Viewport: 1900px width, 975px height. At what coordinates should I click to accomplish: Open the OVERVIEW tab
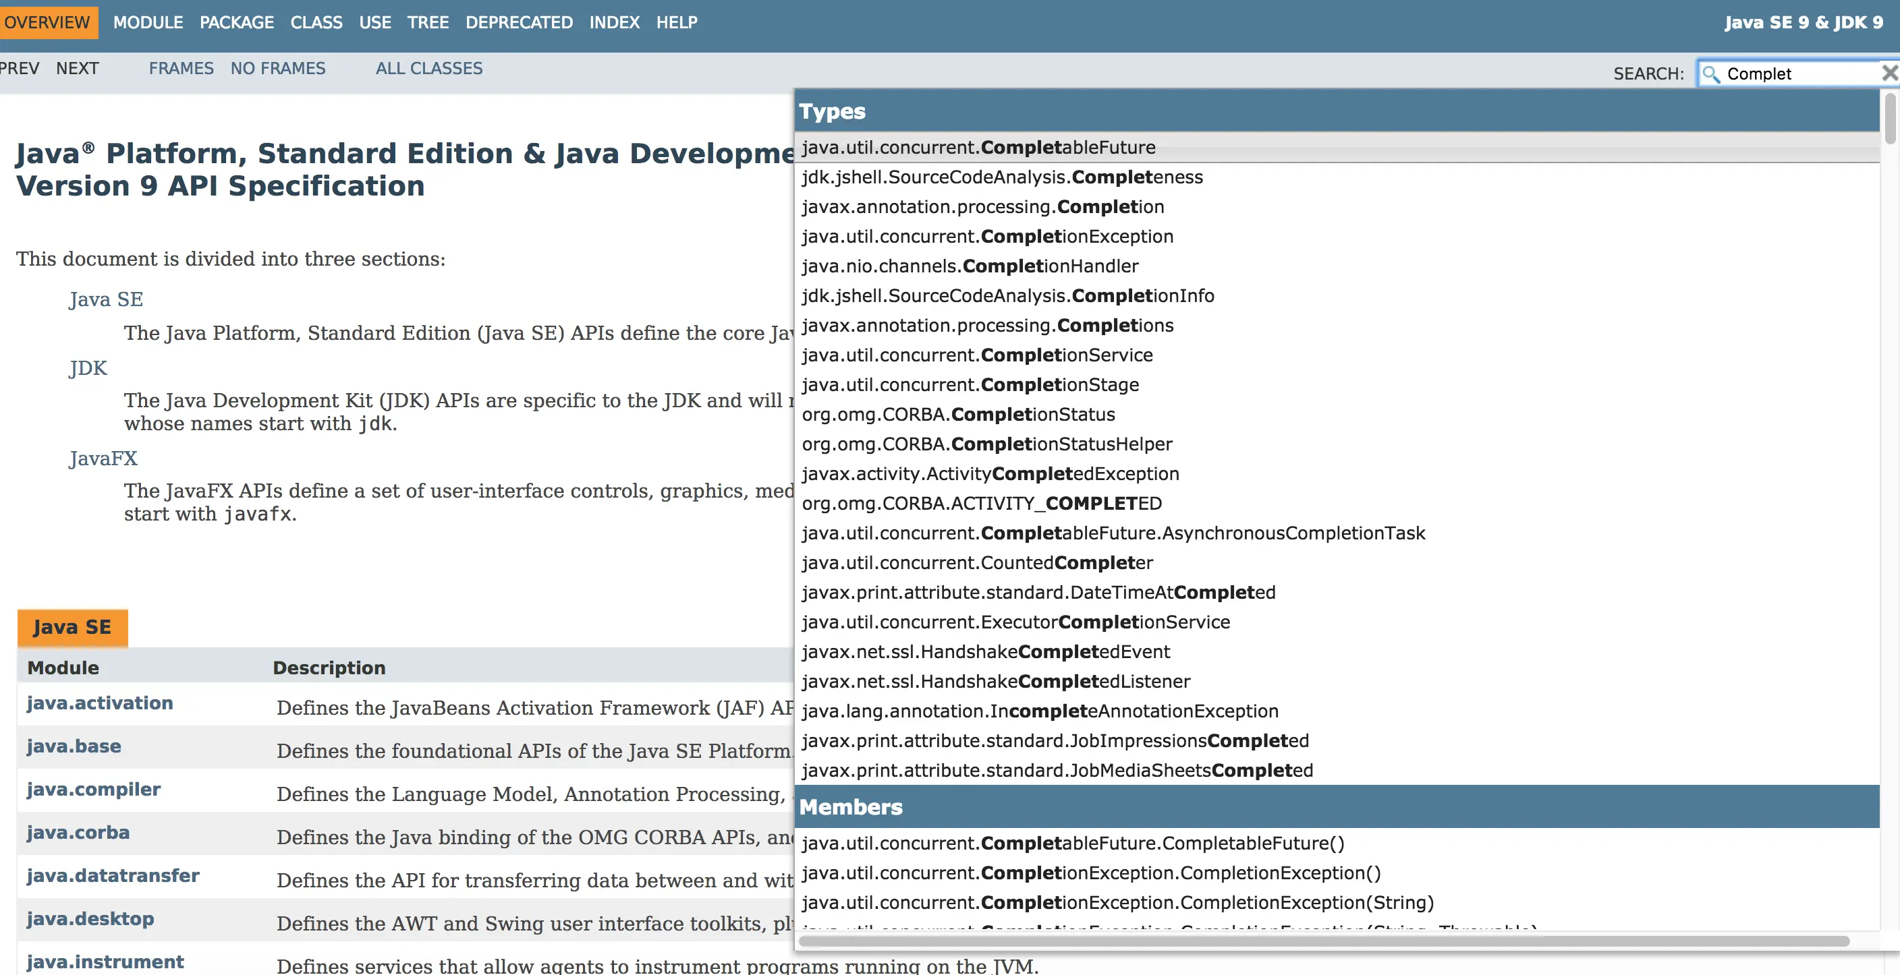(x=48, y=22)
